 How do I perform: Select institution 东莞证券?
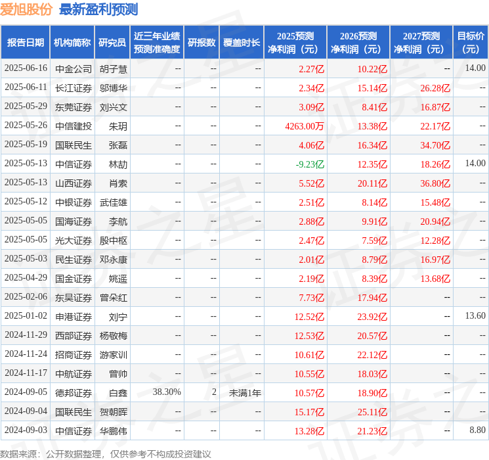click(74, 107)
